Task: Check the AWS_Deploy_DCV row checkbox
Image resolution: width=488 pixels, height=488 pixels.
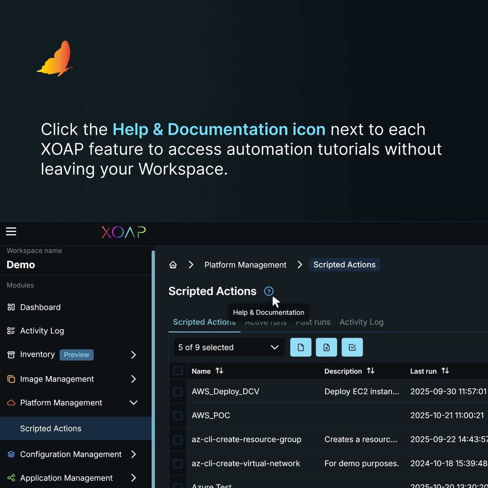Action: click(x=178, y=392)
